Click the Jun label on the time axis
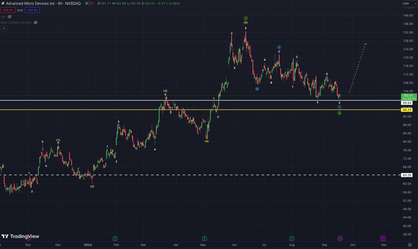This screenshot has width=418, height=249. coord(234,245)
